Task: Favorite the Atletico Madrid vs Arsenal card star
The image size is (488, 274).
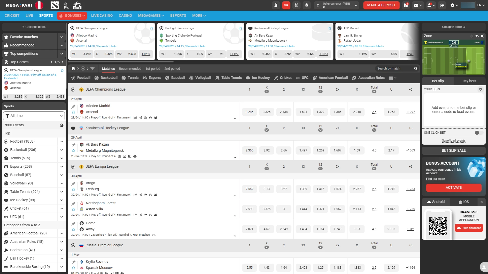Action: [x=151, y=28]
